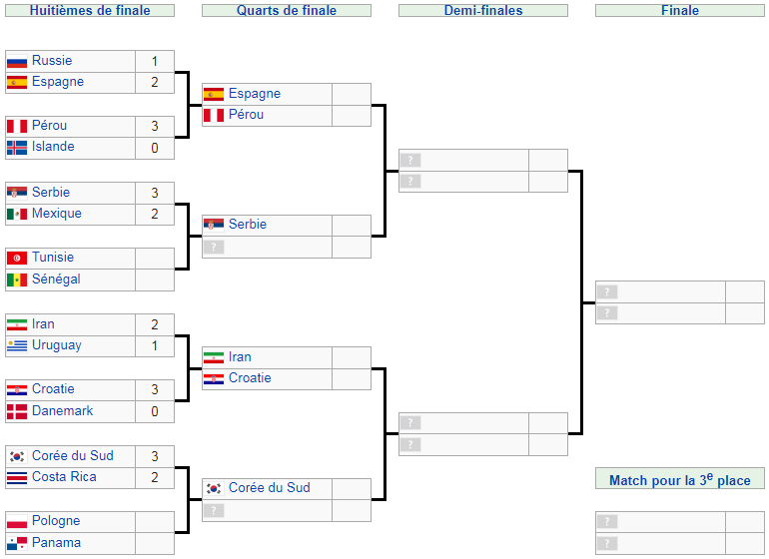The width and height of the screenshot is (769, 559).
Task: Click the Tunisia flag icon
Action: click(17, 258)
